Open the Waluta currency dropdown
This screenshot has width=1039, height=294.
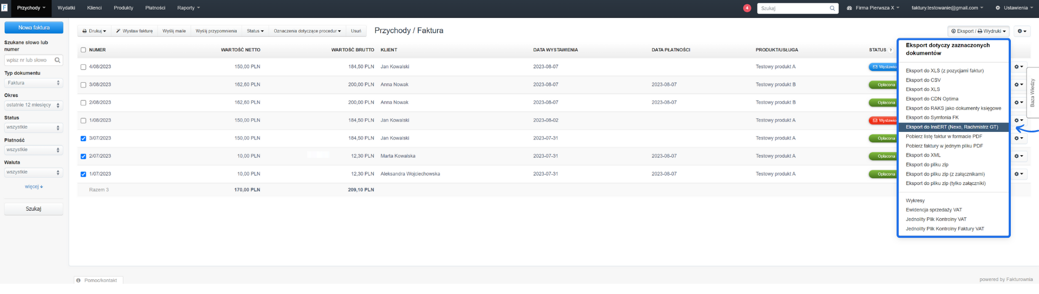tap(33, 172)
